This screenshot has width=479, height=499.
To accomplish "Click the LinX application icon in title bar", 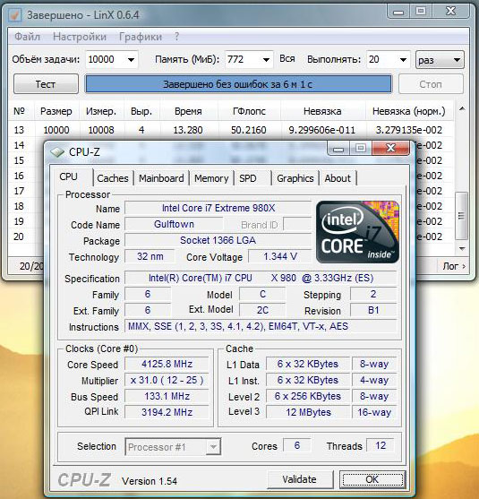I will coord(15,14).
